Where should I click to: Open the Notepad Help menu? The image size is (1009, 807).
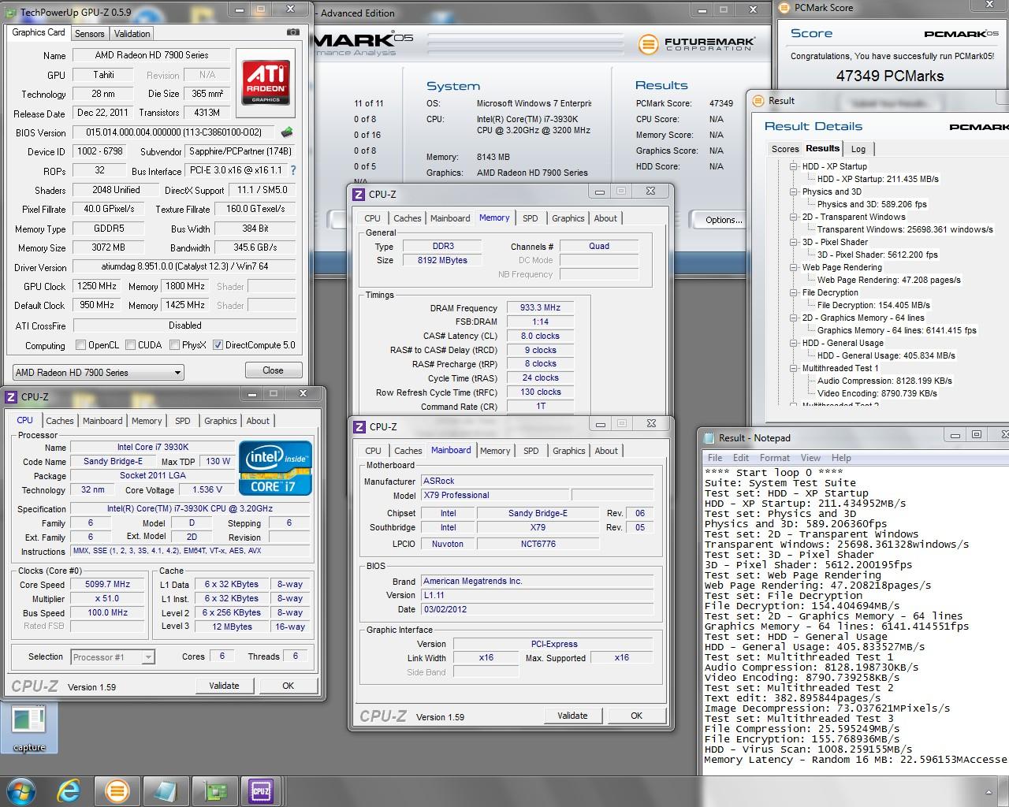[841, 458]
